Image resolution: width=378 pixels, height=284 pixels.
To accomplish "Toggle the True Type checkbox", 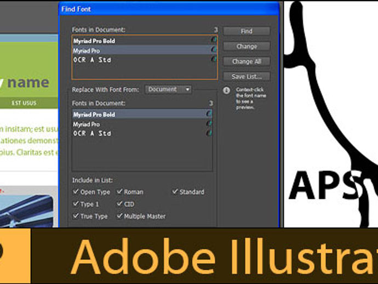I will [76, 216].
